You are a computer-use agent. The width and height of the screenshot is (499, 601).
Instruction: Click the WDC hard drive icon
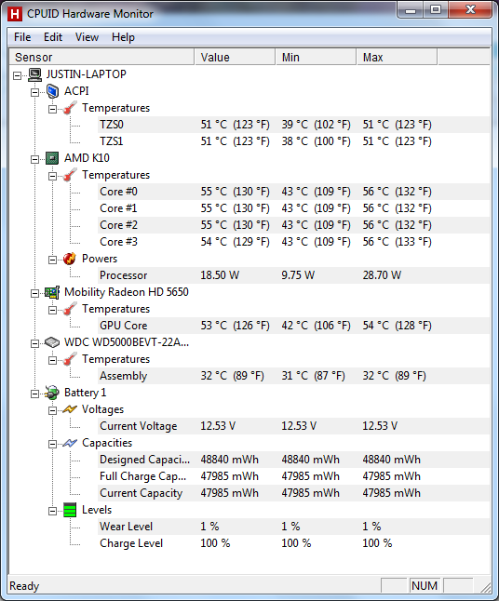click(52, 342)
